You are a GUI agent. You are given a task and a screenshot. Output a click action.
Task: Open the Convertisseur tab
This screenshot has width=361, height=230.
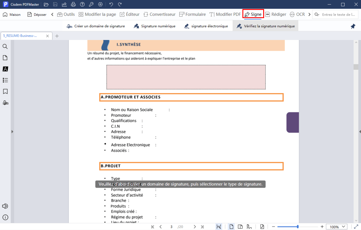tap(159, 14)
